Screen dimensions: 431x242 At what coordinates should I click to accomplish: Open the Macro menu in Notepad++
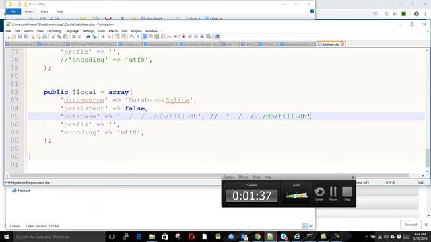pyautogui.click(x=113, y=31)
